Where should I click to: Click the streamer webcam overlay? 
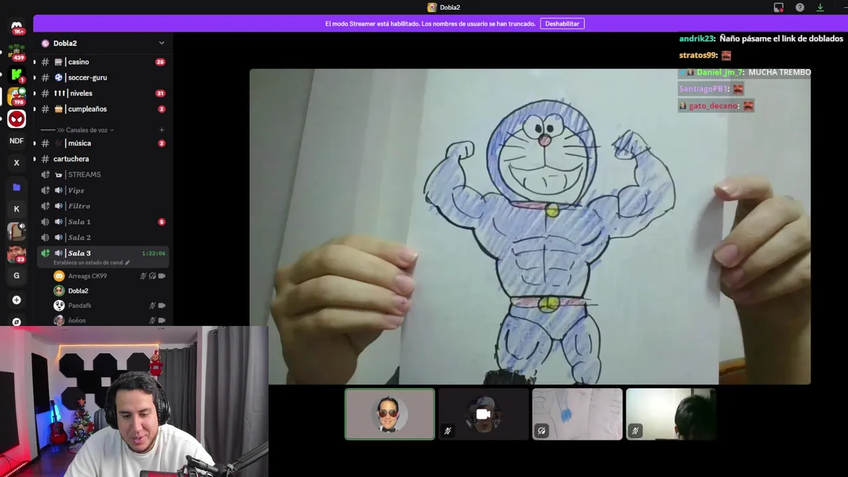click(x=134, y=401)
